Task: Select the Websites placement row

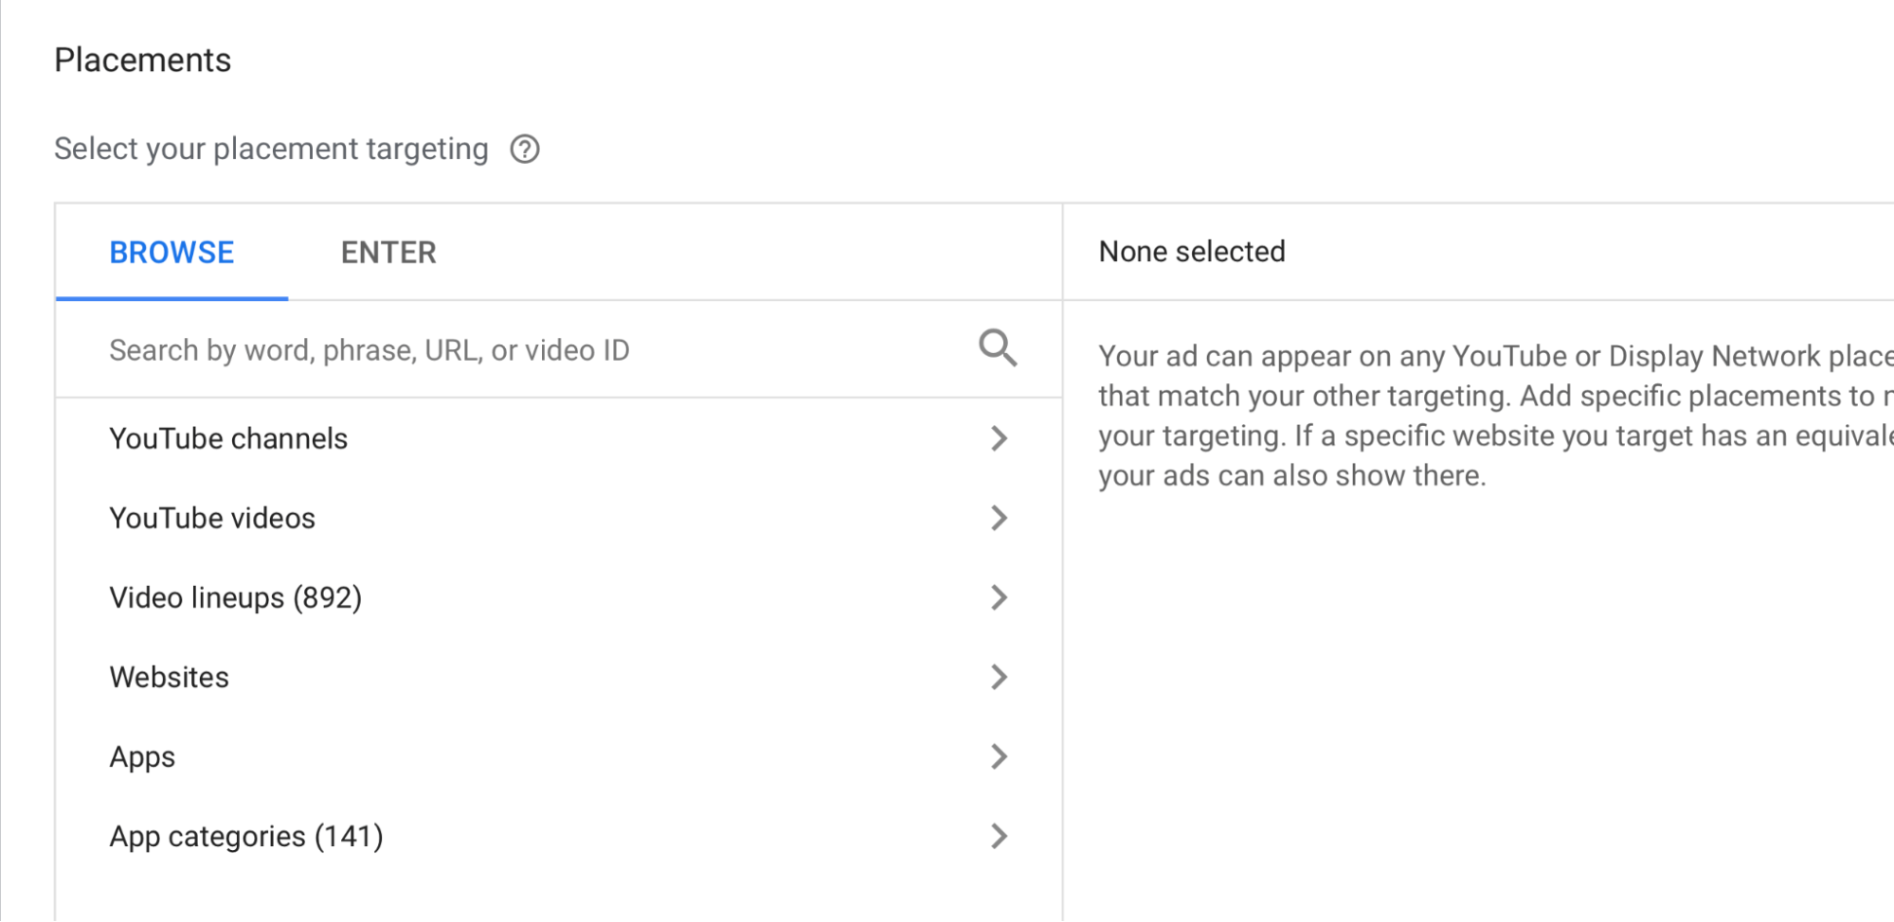Action: pos(169,677)
